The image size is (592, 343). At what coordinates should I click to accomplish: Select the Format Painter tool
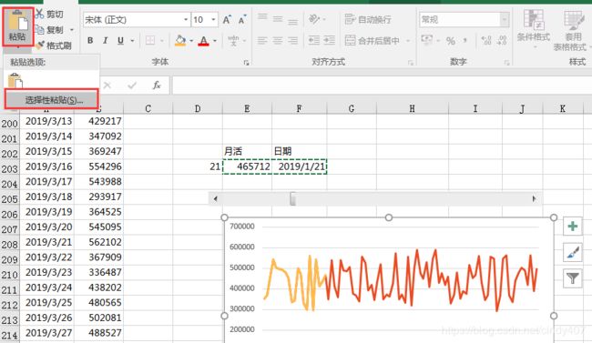coord(53,45)
